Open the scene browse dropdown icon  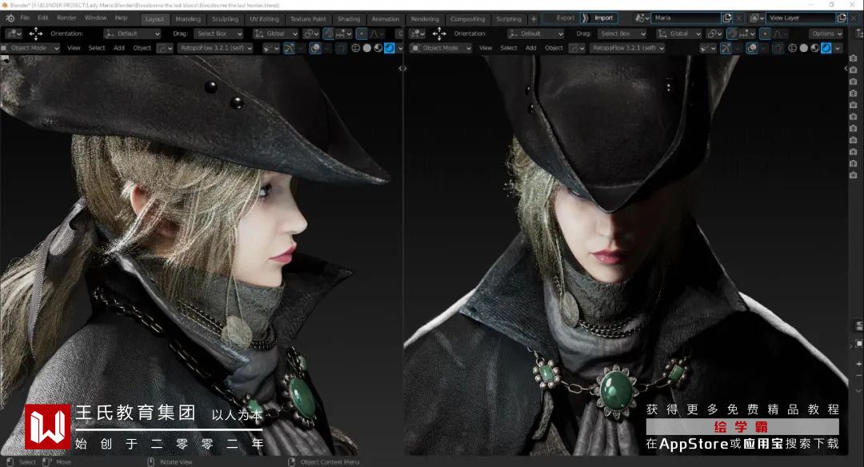(x=641, y=18)
